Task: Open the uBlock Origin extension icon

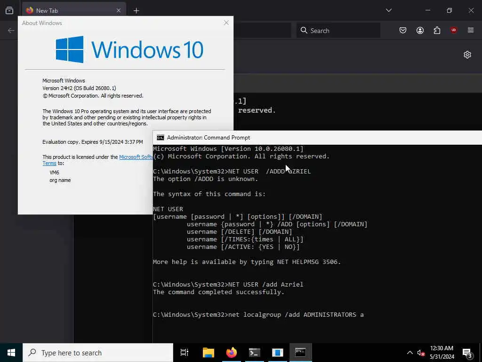Action: point(453,30)
